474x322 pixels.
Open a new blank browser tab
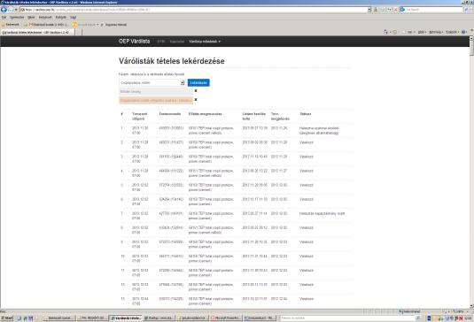(79, 33)
